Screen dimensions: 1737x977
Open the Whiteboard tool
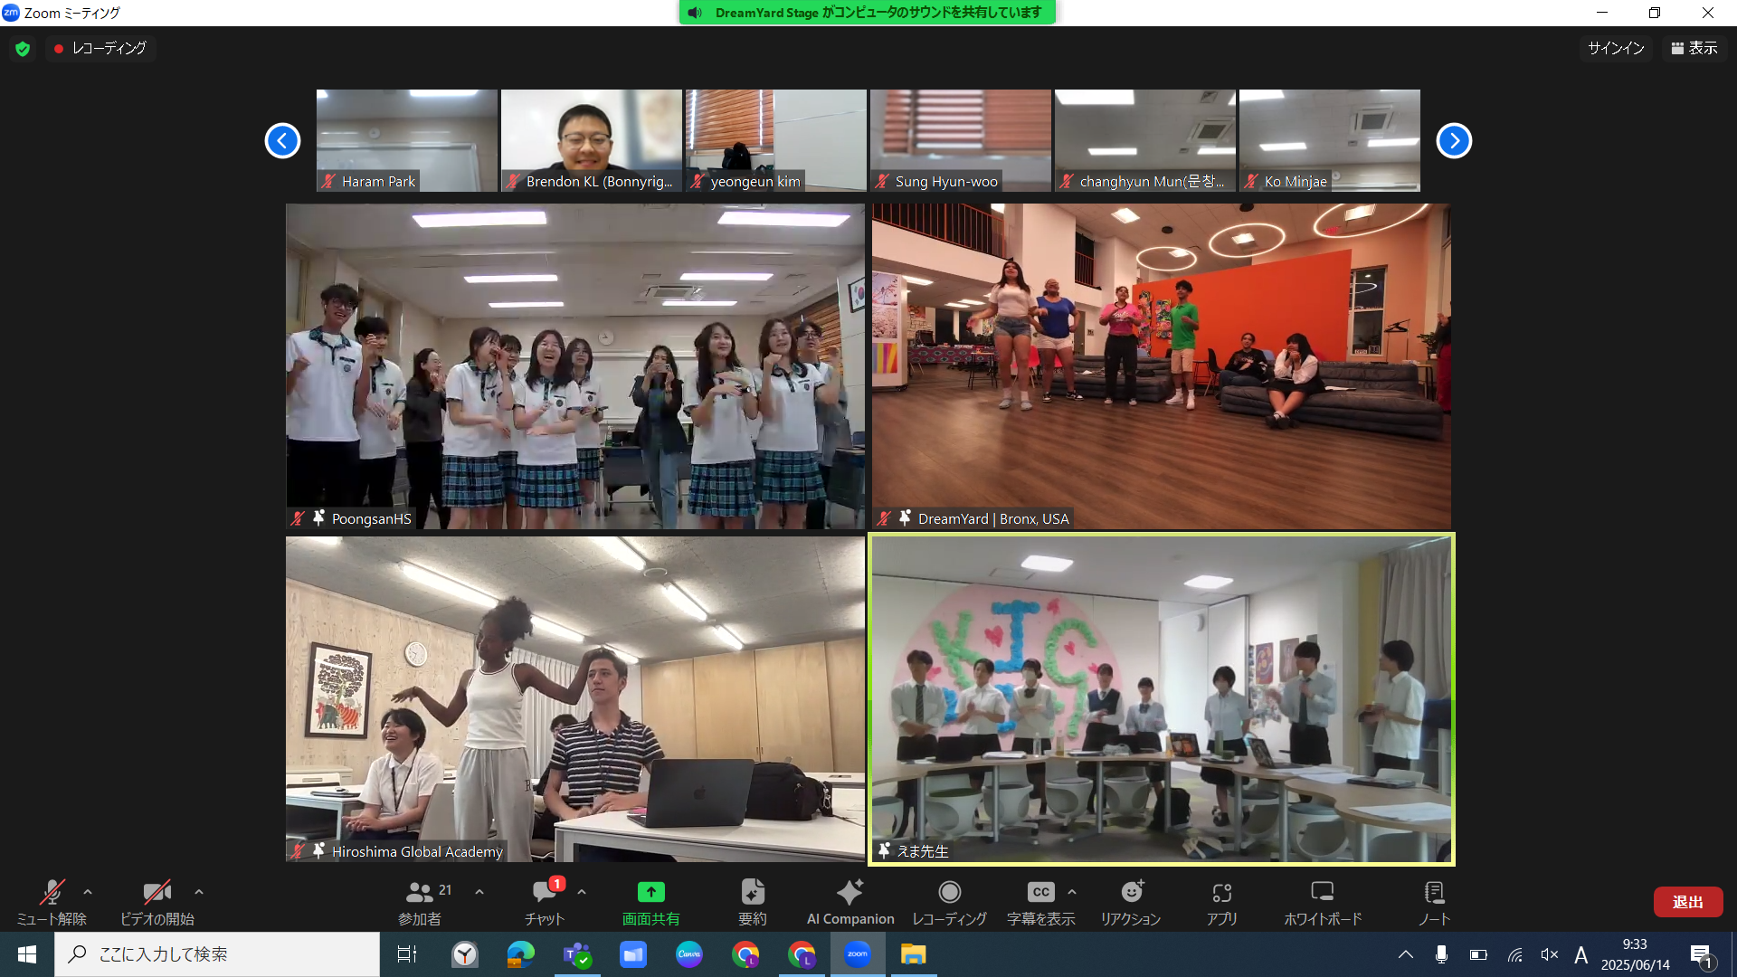pyautogui.click(x=1322, y=893)
